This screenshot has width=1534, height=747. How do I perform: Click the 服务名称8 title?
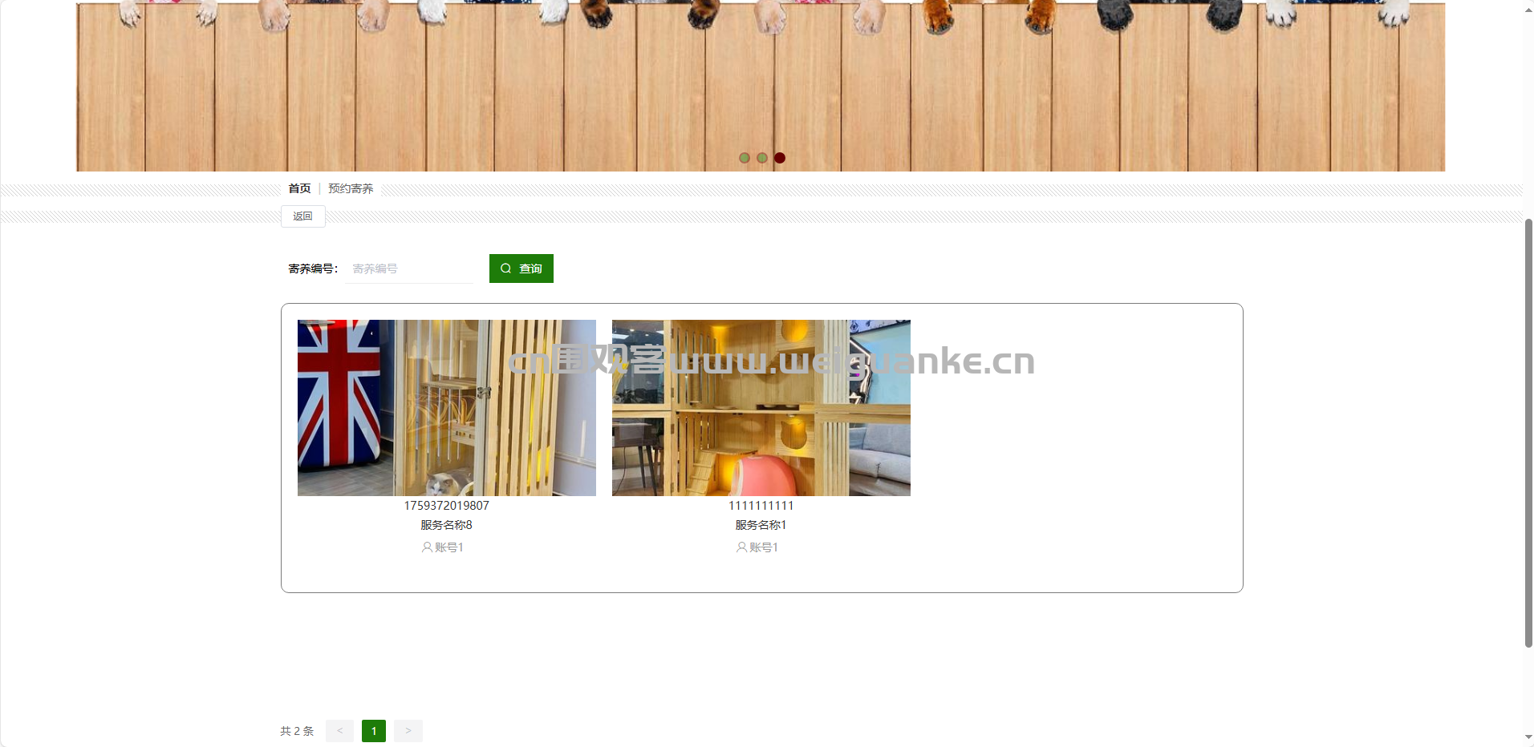[x=447, y=525]
